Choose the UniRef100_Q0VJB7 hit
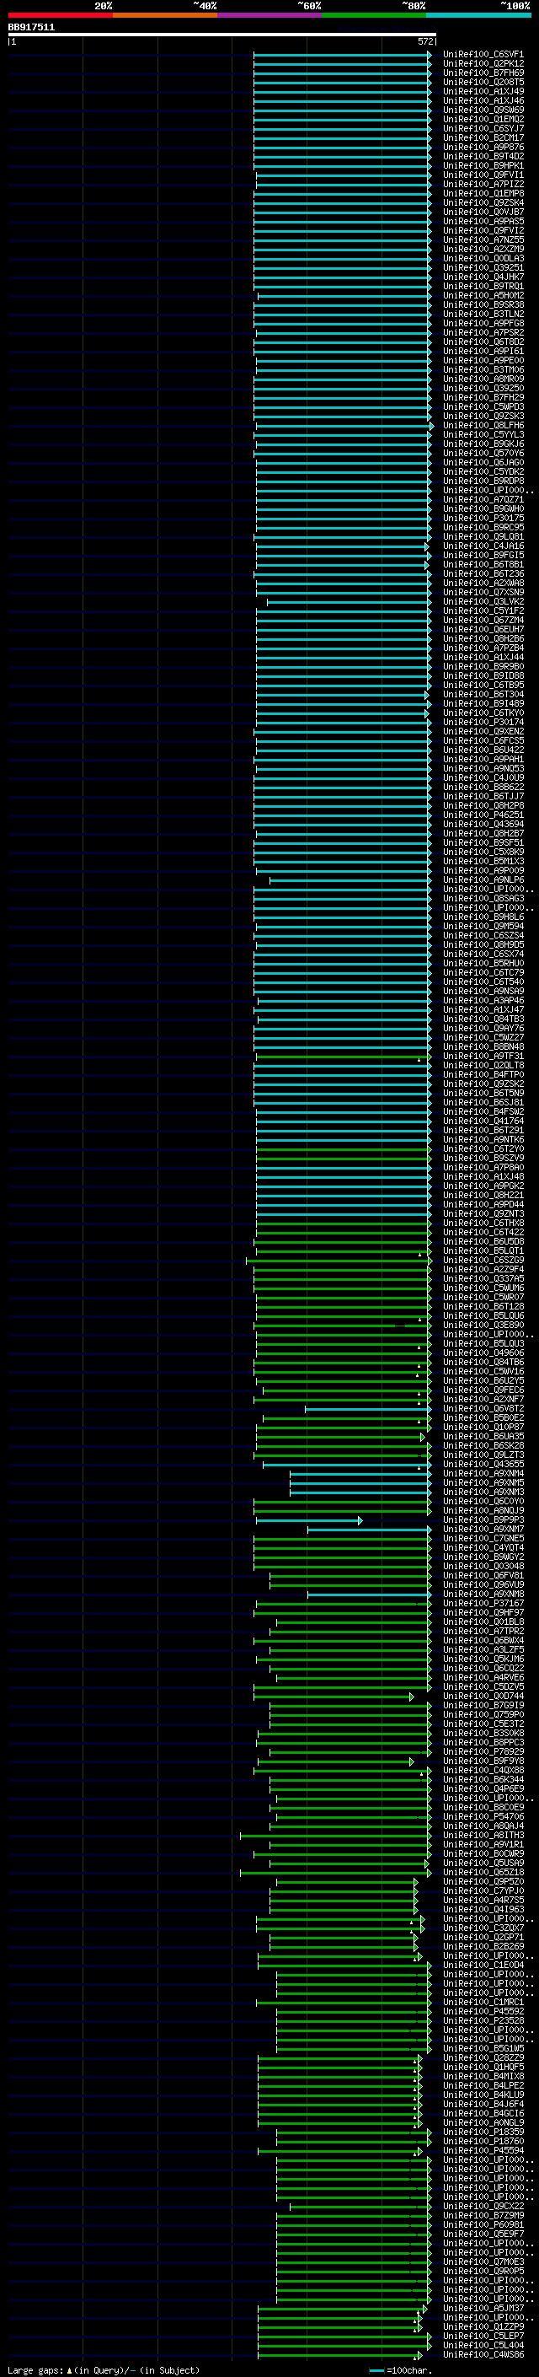Image resolution: width=539 pixels, height=2377 pixels. pyautogui.click(x=483, y=212)
